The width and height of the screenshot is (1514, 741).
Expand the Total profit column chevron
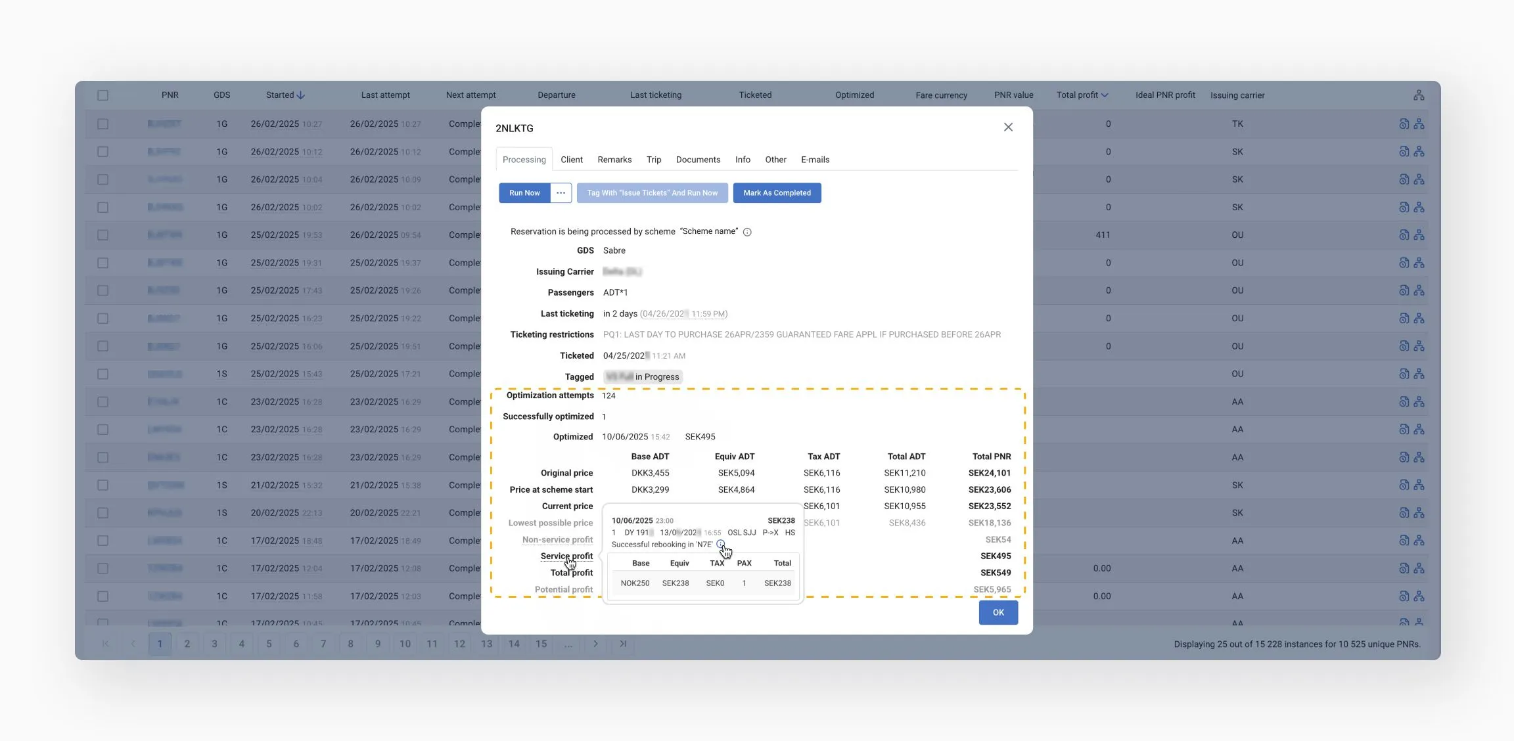[1105, 95]
